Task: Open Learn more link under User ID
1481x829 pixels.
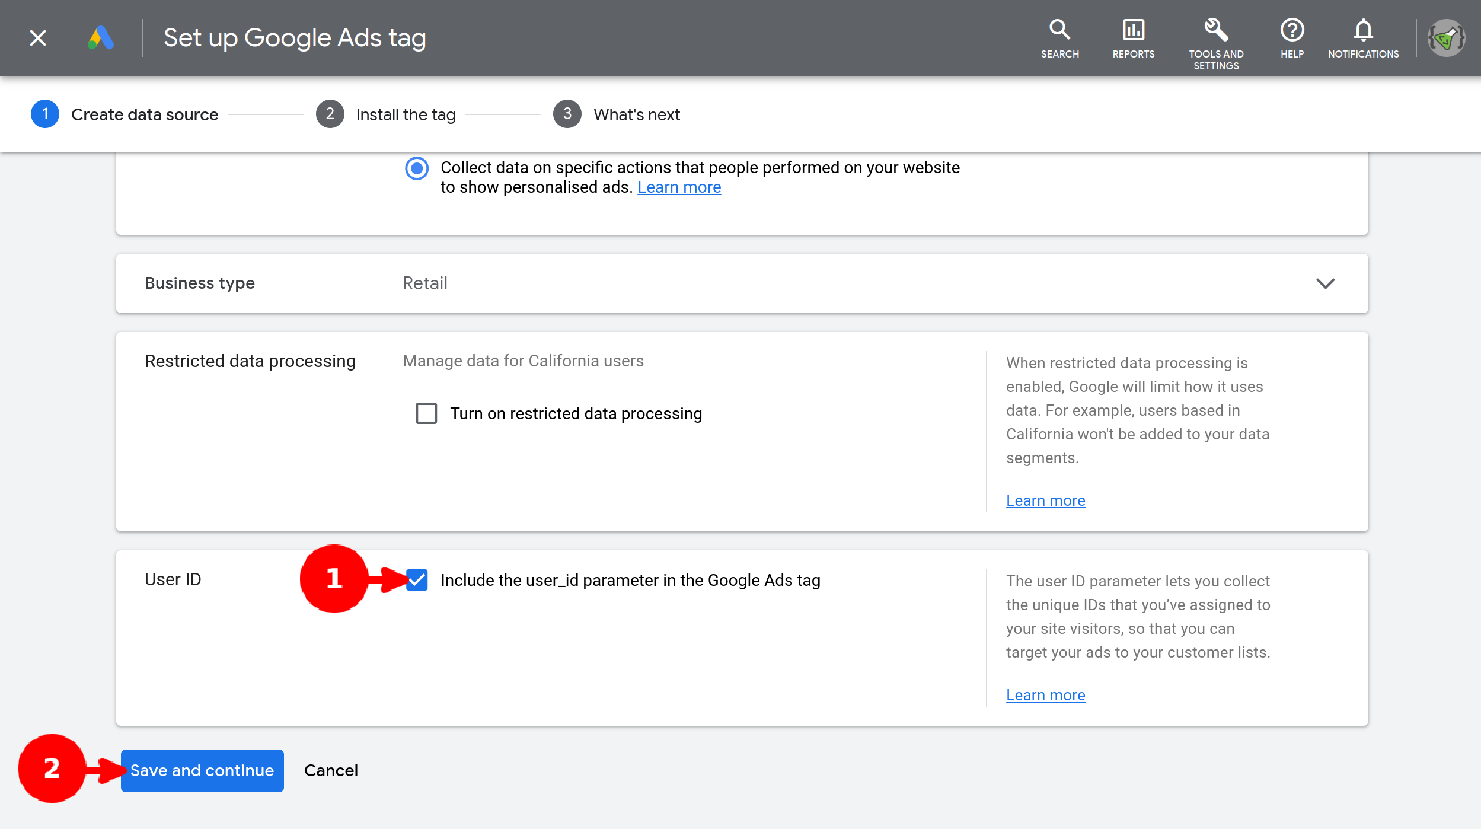Action: [1045, 695]
